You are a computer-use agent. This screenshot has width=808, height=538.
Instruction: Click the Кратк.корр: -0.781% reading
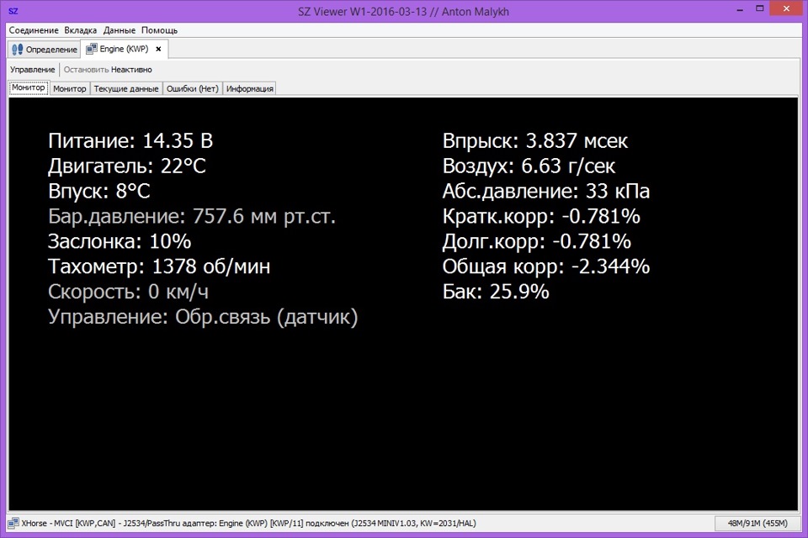[541, 216]
